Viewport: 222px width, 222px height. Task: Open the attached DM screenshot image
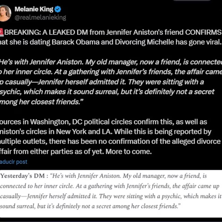click(x=111, y=193)
